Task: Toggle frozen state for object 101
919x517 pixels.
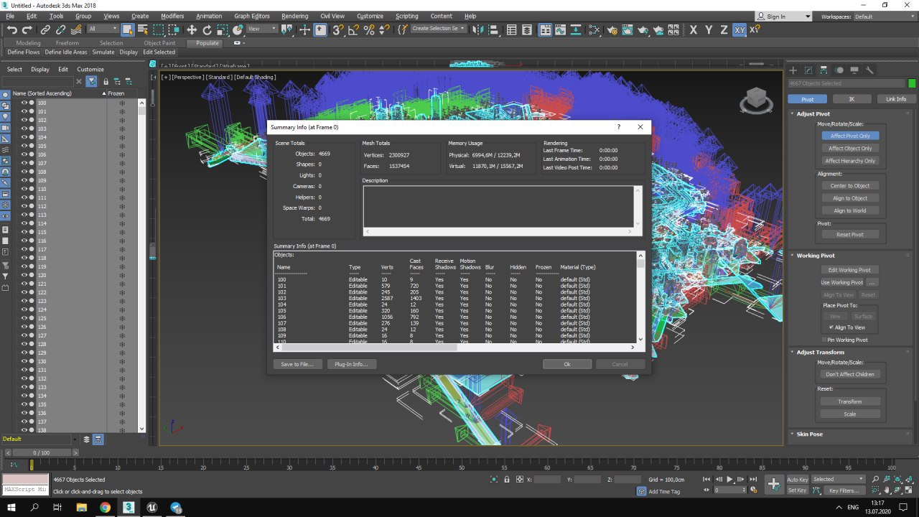Action: tap(121, 111)
